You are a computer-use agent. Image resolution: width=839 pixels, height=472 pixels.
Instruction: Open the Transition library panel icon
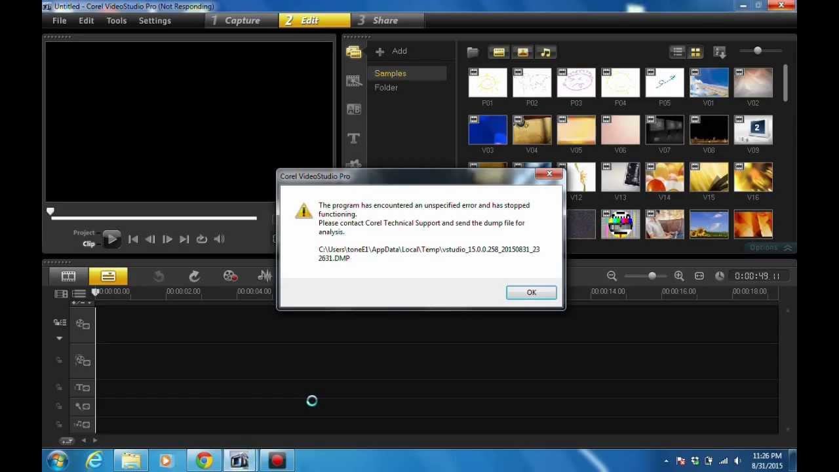pos(354,81)
